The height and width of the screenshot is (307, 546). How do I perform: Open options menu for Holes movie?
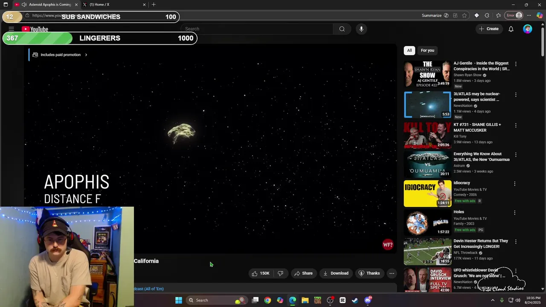point(514,213)
